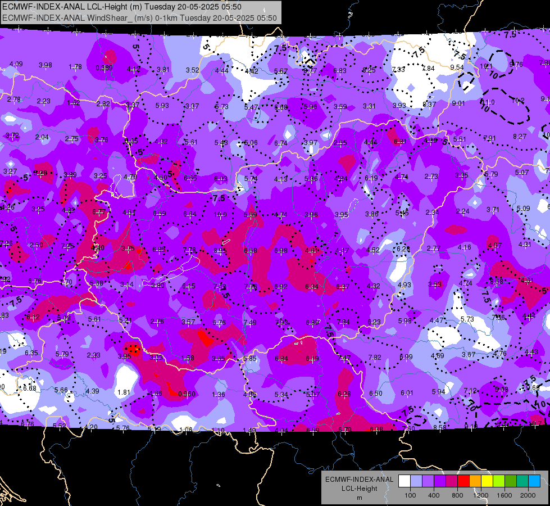Screen dimensions: 550x506
Task: Click the teal legend swatch
Action: point(522,481)
